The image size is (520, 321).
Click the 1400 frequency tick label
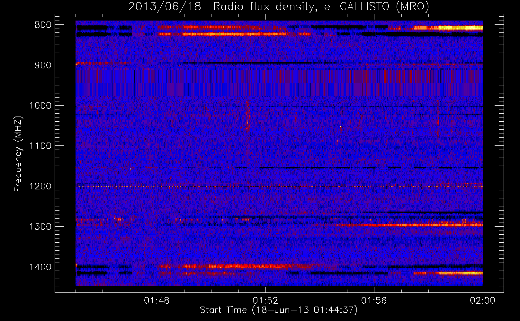[40, 267]
